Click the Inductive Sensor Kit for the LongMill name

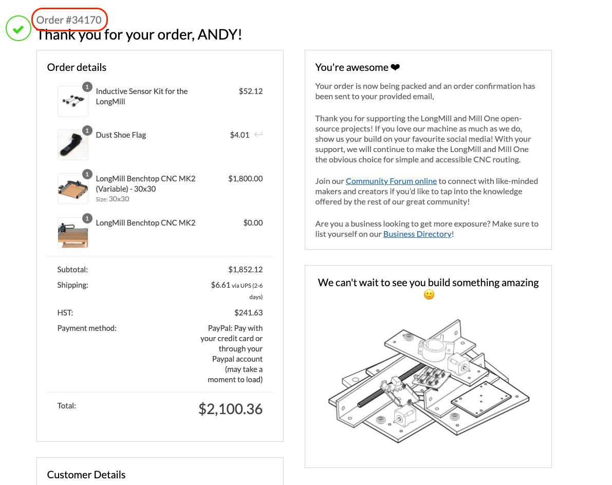(142, 97)
